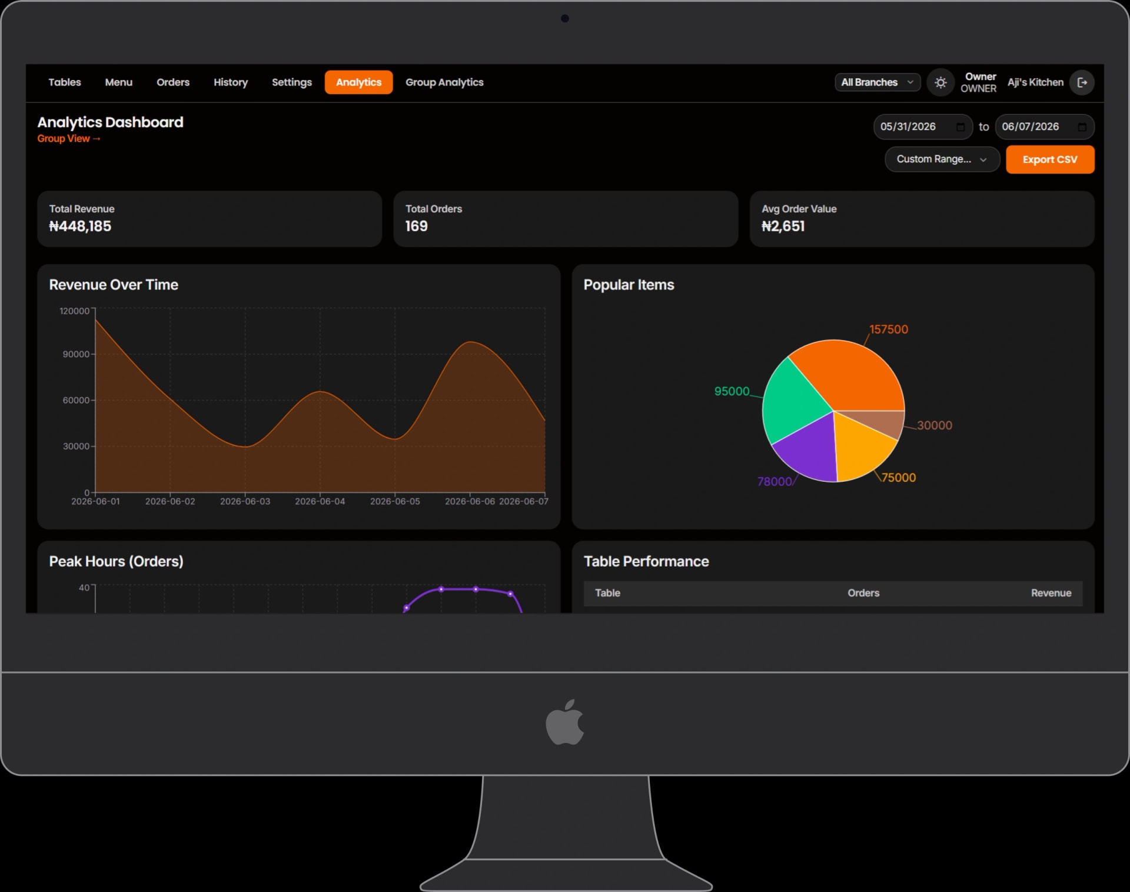The image size is (1130, 892).
Task: Follow the Group View link
Action: [x=69, y=139]
